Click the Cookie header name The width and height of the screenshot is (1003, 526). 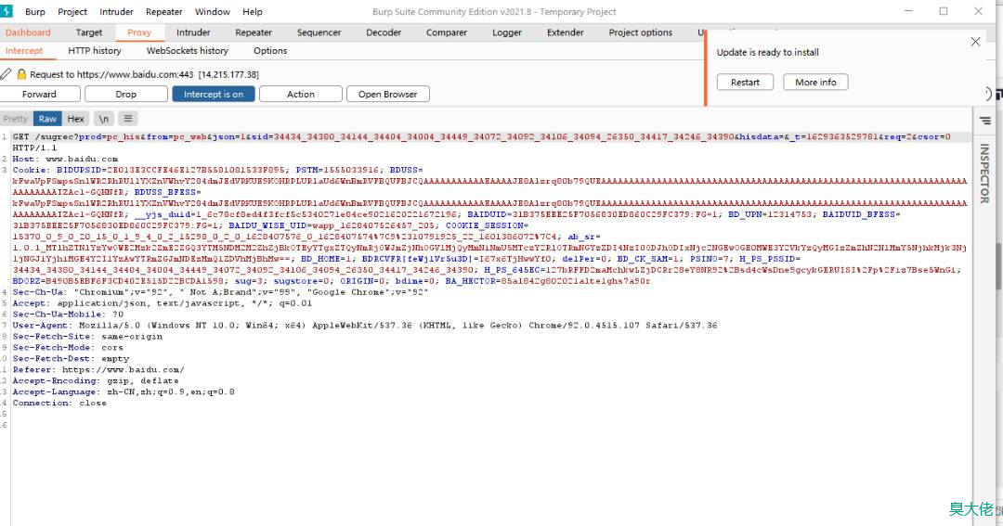click(30, 170)
